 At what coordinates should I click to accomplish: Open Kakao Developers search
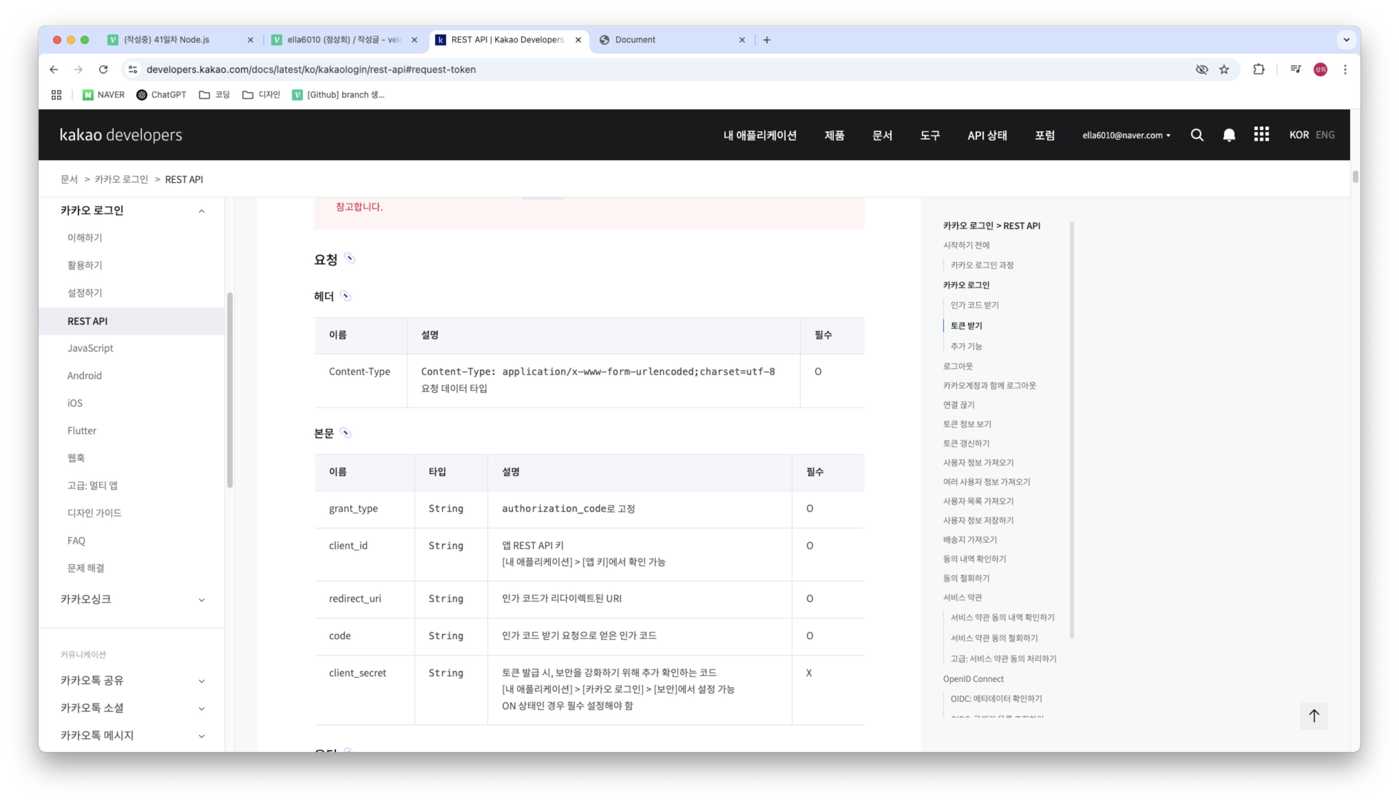(x=1197, y=135)
